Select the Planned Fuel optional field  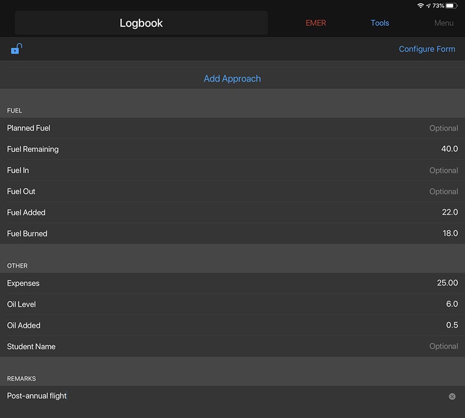(443, 128)
